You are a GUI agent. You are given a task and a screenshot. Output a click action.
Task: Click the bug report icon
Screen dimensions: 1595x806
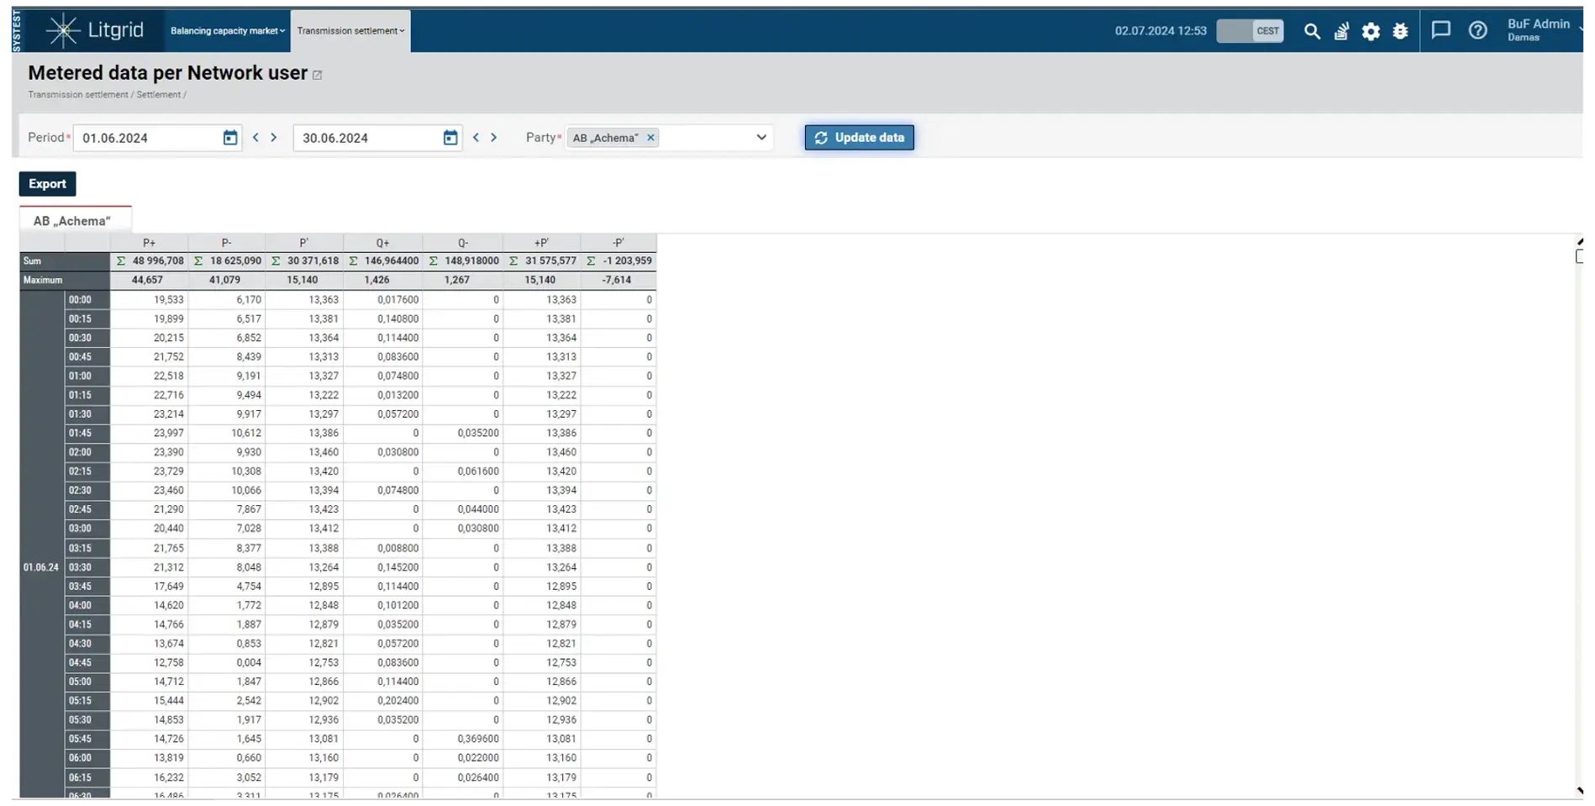(1400, 31)
